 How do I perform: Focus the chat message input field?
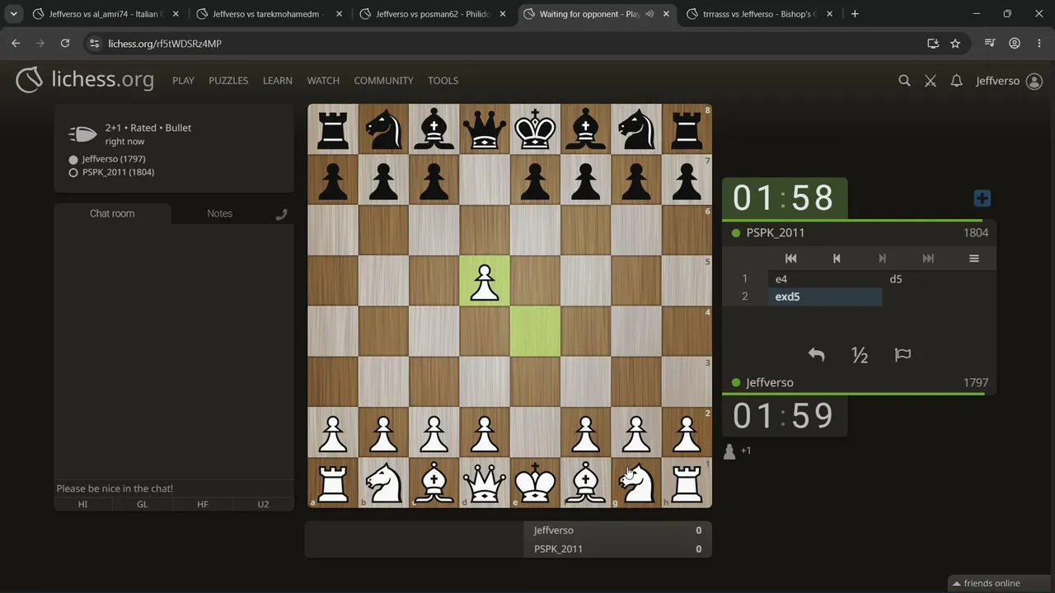174,488
